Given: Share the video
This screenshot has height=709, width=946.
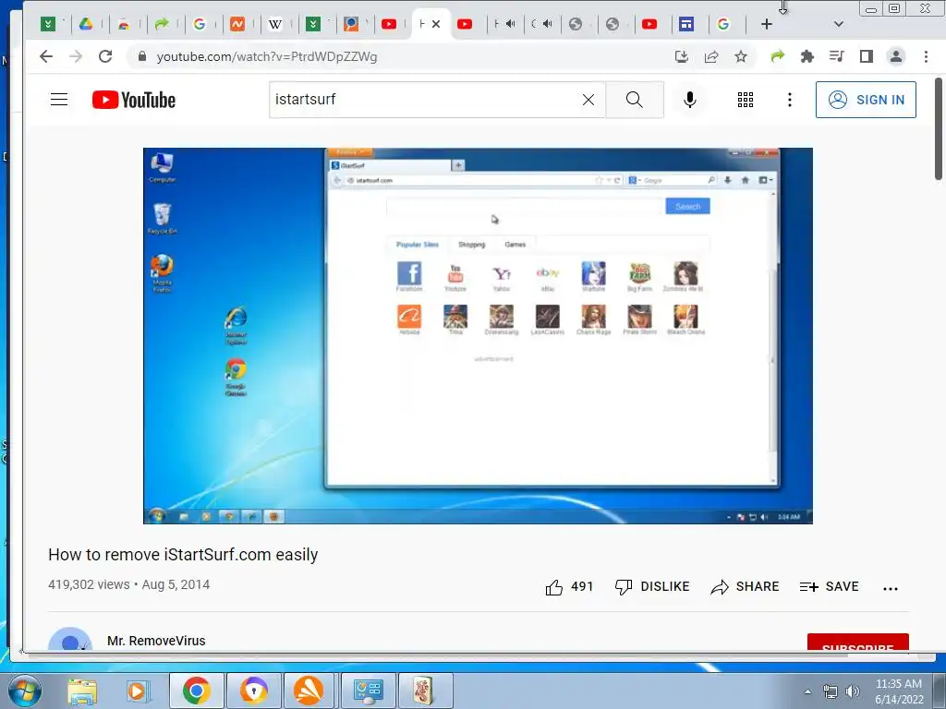Looking at the screenshot, I should click(745, 586).
